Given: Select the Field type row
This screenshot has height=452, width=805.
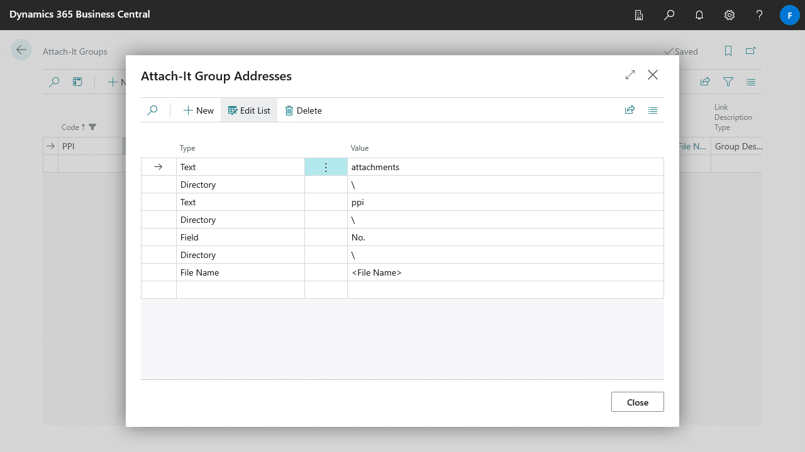Looking at the screenshot, I should point(240,237).
